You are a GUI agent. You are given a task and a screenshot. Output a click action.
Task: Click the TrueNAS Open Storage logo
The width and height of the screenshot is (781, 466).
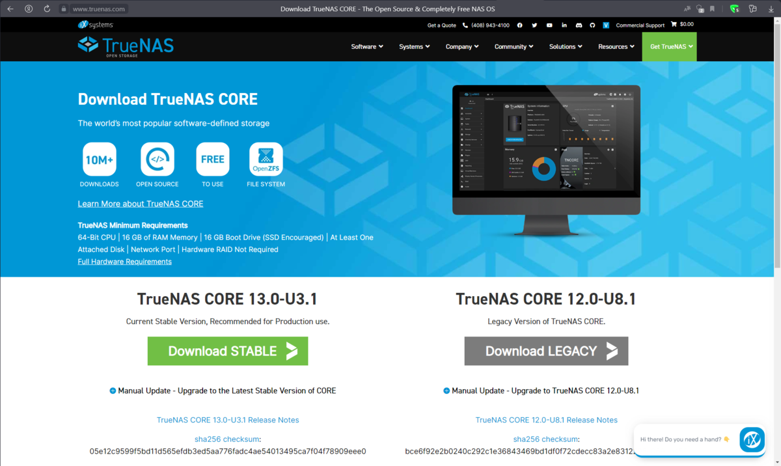[126, 46]
